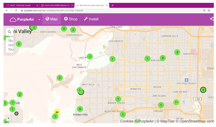Viewport: 216px width, 127px height.
Task: Expand the dropdown arrow beside PurpleAir
Action: [x=39, y=20]
